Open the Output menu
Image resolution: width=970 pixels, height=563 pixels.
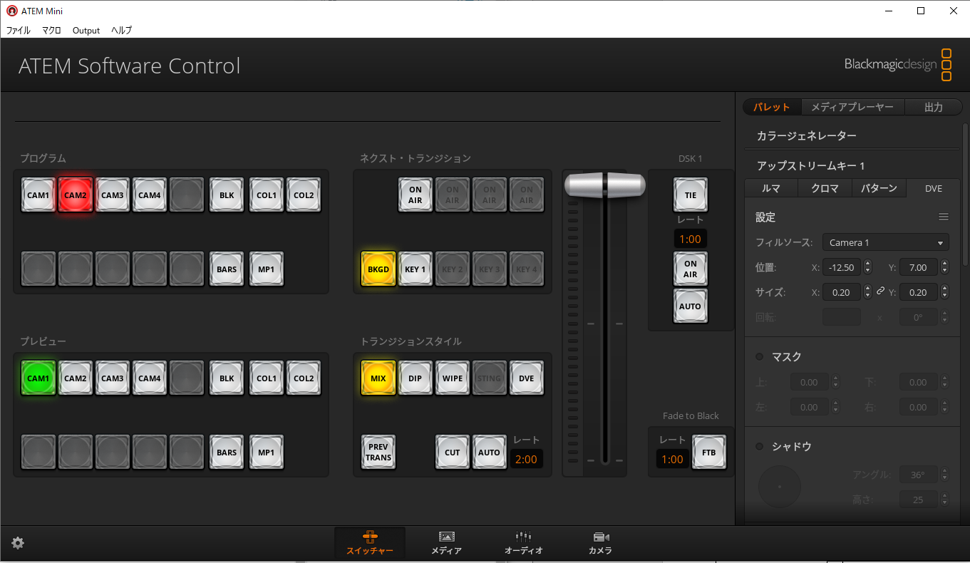tap(86, 31)
